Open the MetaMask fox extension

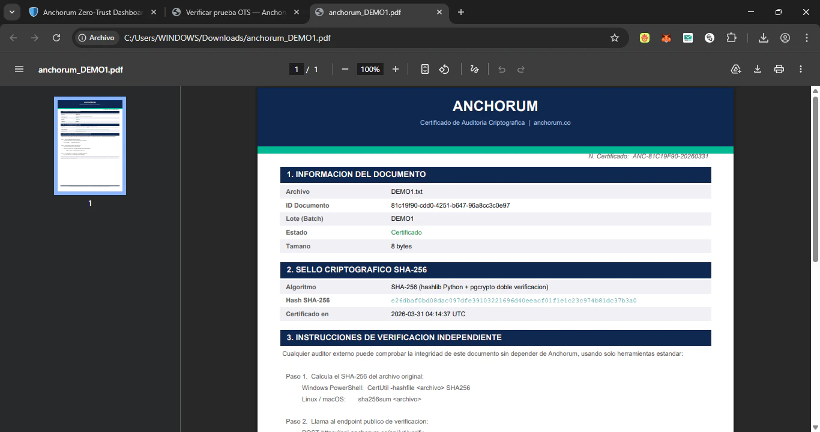(x=666, y=38)
